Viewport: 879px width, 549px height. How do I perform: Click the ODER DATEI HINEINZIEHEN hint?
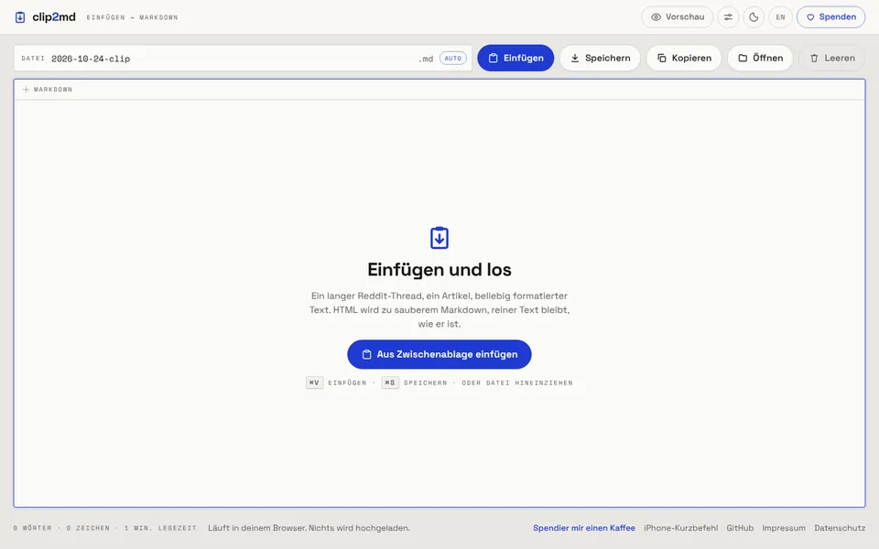tap(517, 382)
